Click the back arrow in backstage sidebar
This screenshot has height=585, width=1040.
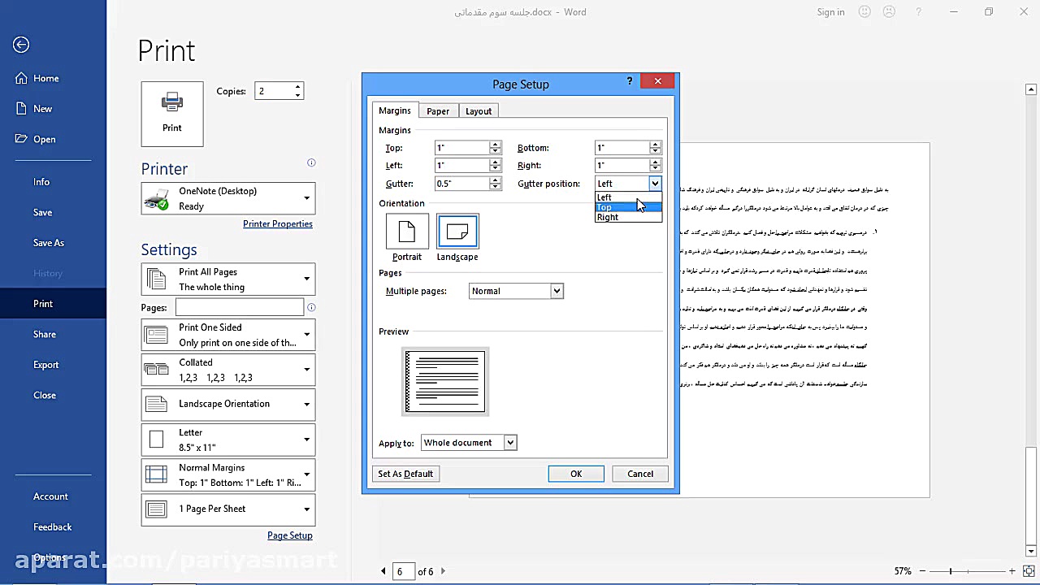point(21,45)
